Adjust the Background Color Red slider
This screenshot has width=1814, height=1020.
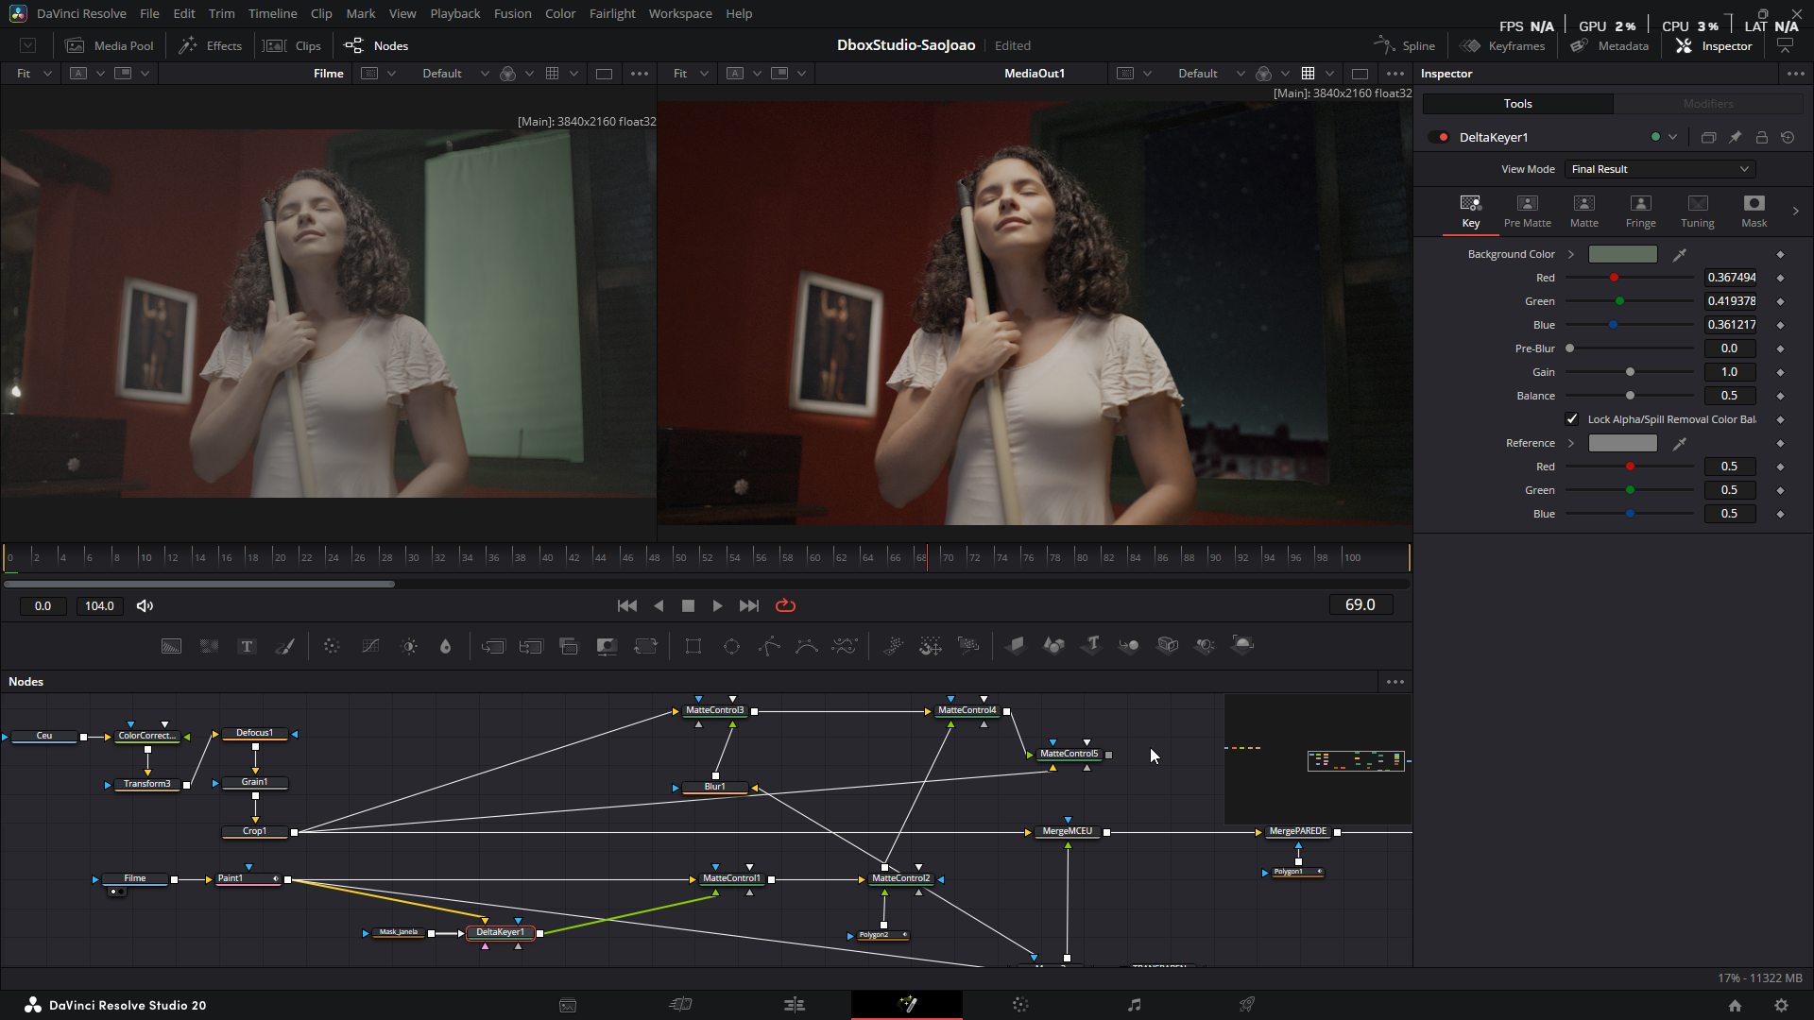tap(1615, 279)
